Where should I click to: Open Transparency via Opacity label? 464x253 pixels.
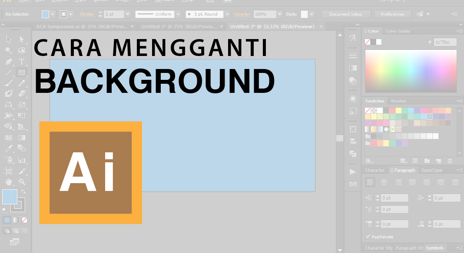242,14
